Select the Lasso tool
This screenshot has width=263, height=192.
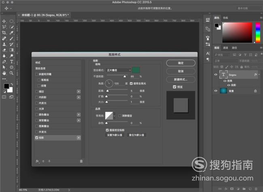point(4,27)
